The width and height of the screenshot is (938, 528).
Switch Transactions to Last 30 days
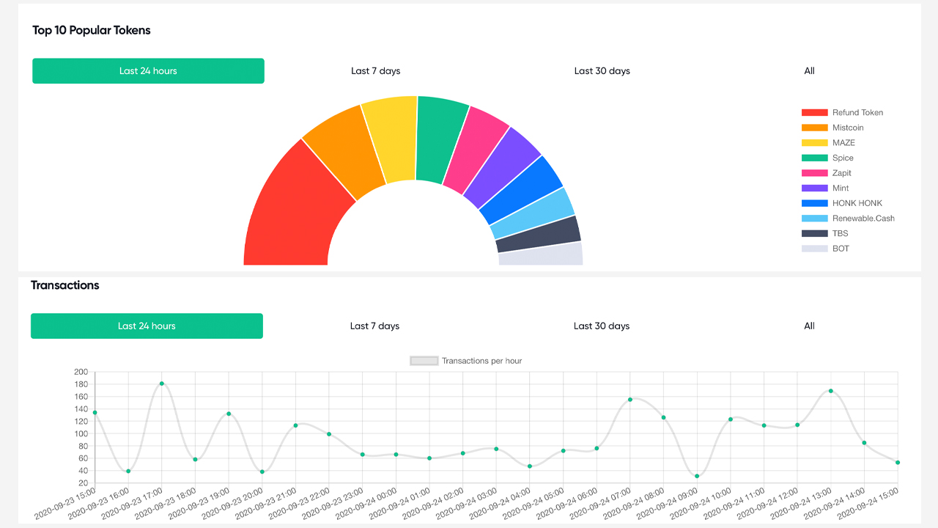click(602, 326)
